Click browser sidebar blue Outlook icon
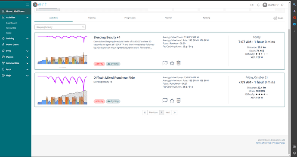Screen dimensions: 297x157 (x=294, y=24)
